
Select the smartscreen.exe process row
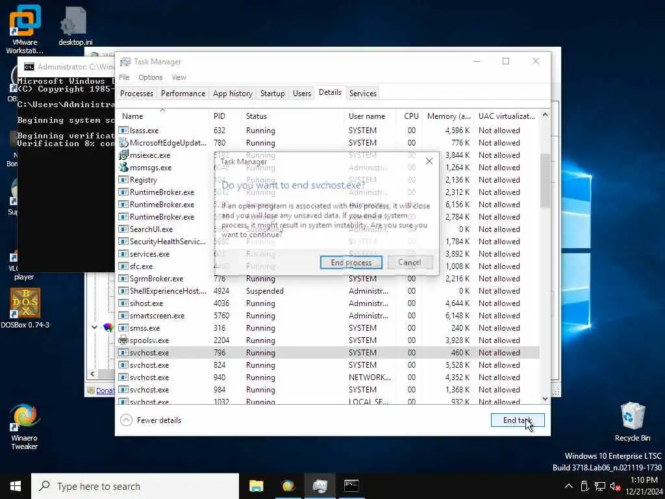328,316
